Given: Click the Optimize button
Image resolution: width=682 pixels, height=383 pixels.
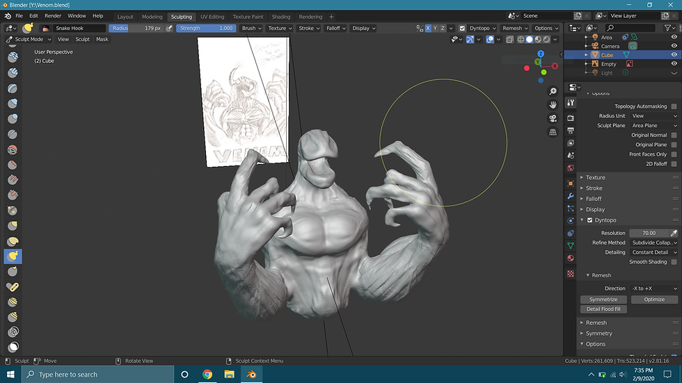Looking at the screenshot, I should click(x=654, y=300).
